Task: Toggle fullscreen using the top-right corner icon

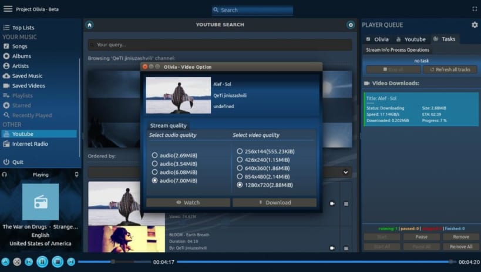Action: click(475, 9)
